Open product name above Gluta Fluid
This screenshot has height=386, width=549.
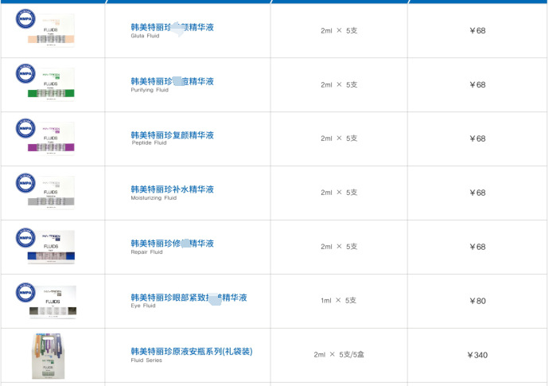pos(173,27)
